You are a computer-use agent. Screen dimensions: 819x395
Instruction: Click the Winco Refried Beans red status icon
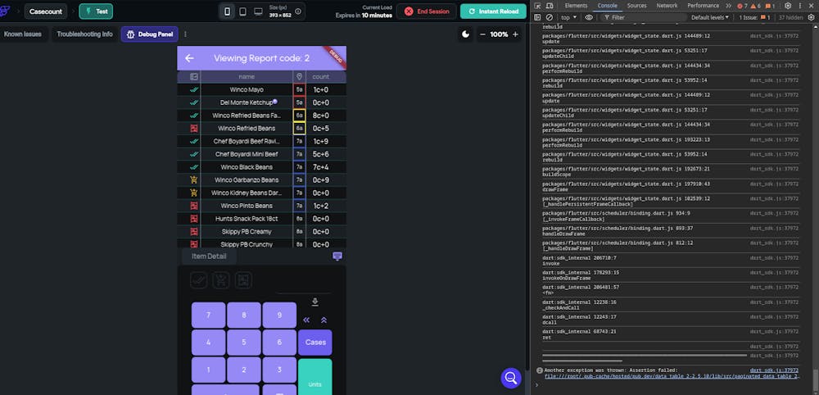point(194,129)
